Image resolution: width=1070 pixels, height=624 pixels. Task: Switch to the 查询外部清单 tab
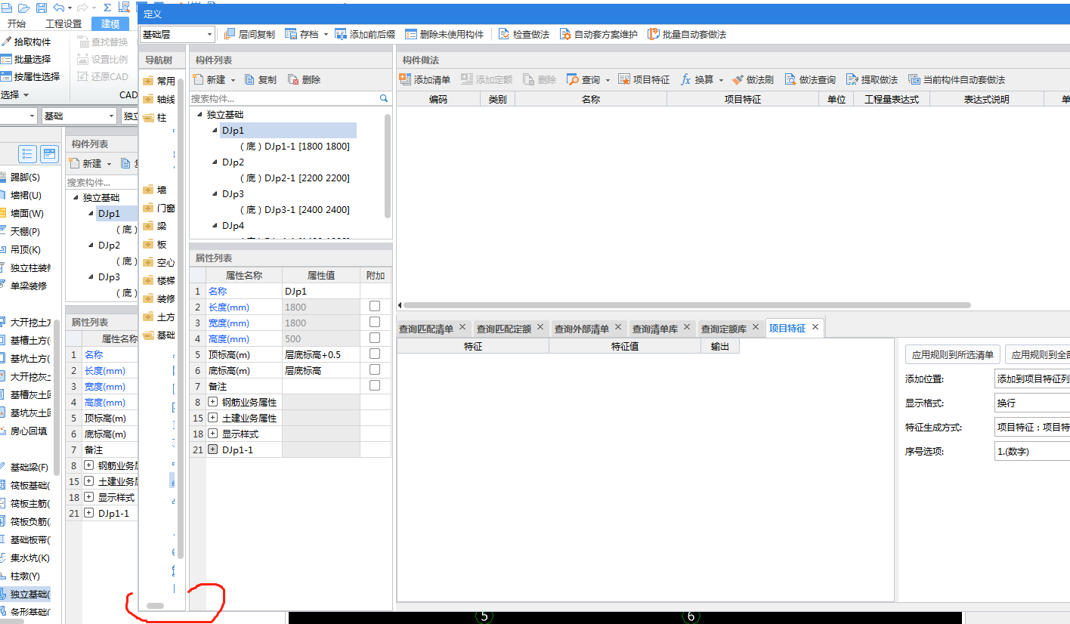pyautogui.click(x=581, y=329)
